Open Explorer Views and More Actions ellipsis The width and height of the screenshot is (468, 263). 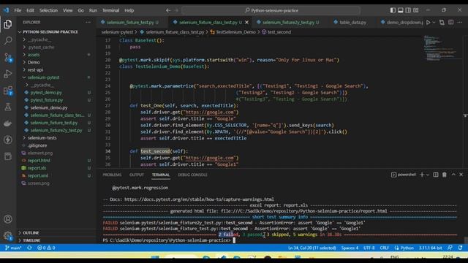point(88,22)
